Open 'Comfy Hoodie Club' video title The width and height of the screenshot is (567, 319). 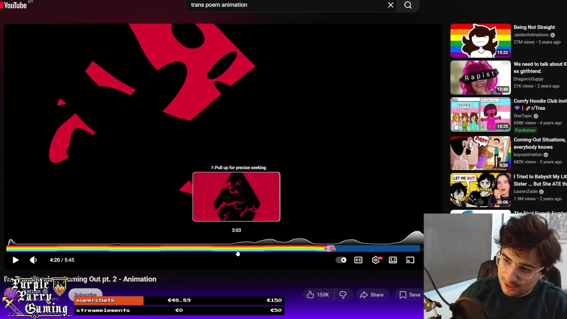click(540, 105)
